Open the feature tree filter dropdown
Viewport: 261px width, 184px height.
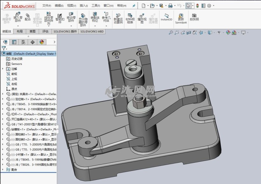4,48
